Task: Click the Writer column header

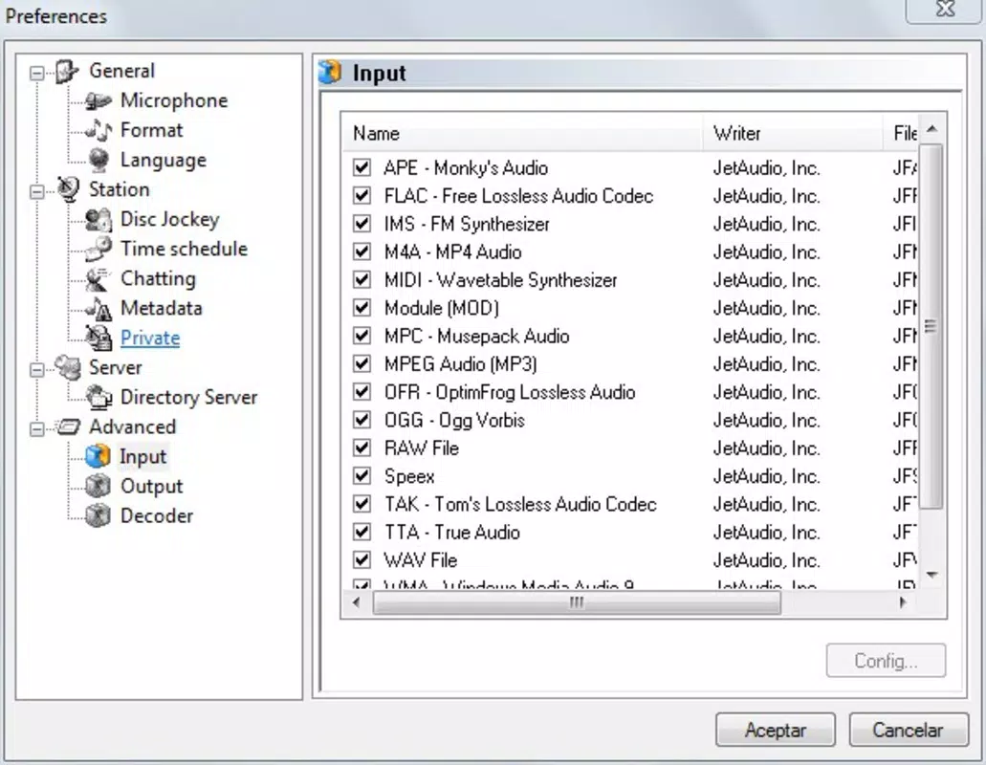Action: pyautogui.click(x=792, y=133)
